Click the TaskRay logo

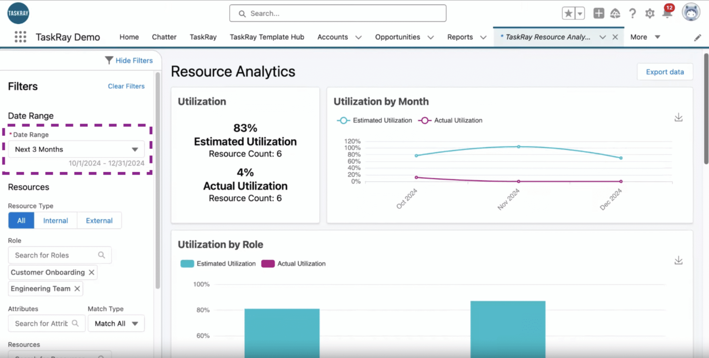pyautogui.click(x=18, y=13)
